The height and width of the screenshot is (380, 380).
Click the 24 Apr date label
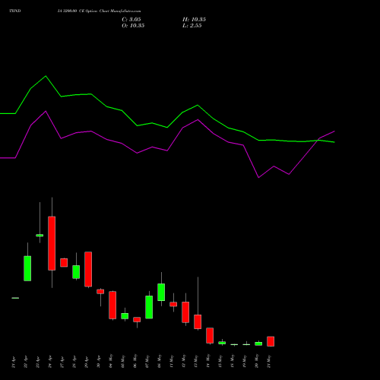50,362
